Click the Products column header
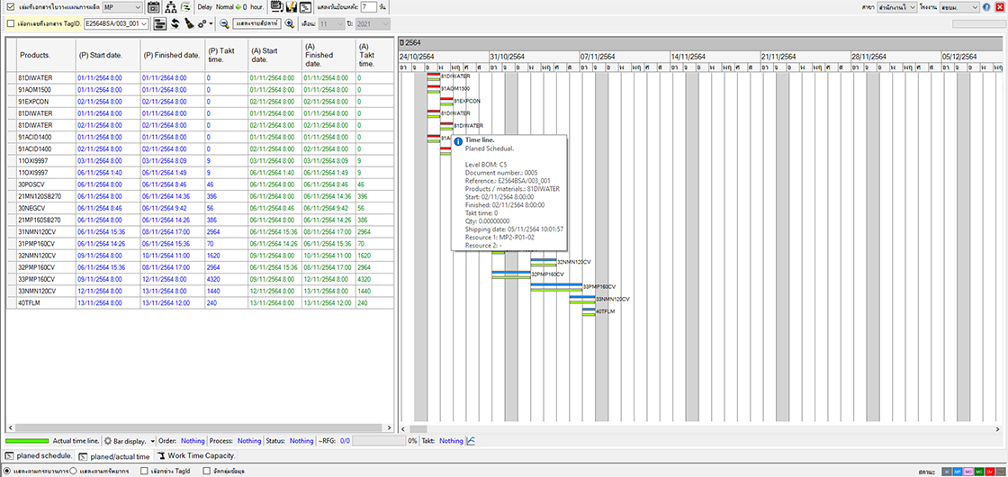The width and height of the screenshot is (1008, 477). 34,55
